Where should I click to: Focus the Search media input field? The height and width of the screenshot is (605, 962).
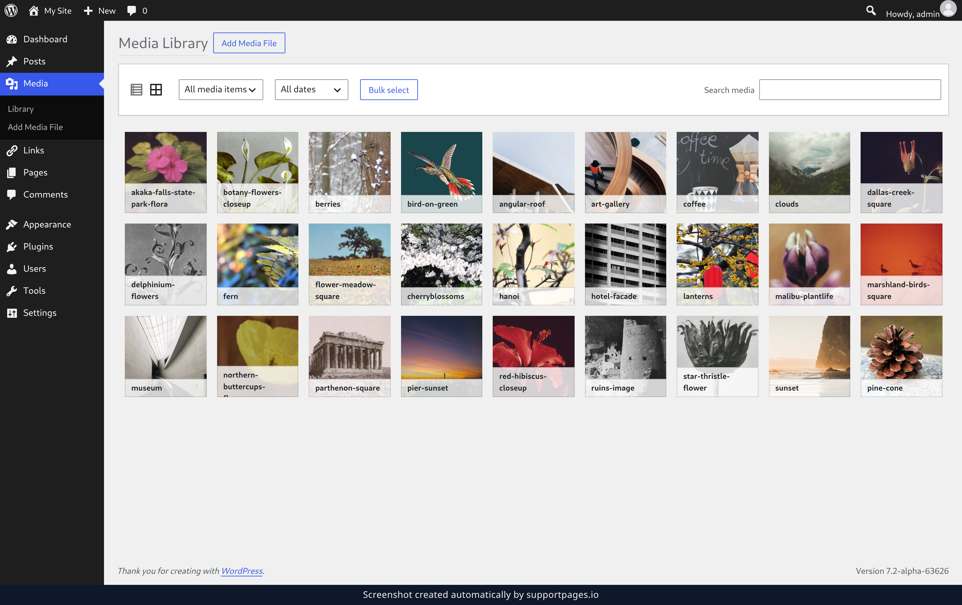(850, 89)
